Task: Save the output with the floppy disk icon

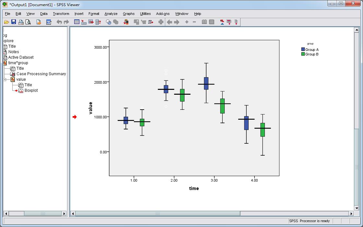Action: pos(14,22)
